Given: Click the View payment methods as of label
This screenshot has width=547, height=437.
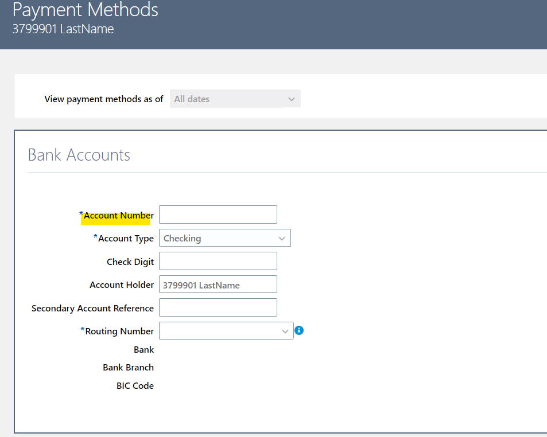Looking at the screenshot, I should [103, 99].
